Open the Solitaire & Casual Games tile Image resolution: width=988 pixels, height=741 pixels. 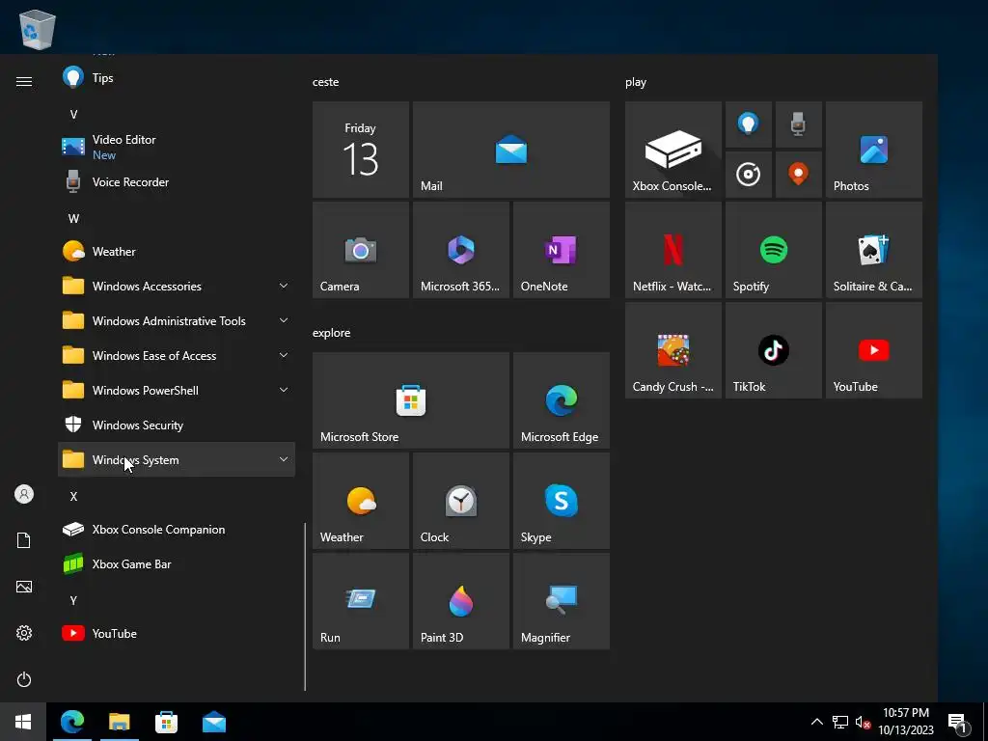874,250
